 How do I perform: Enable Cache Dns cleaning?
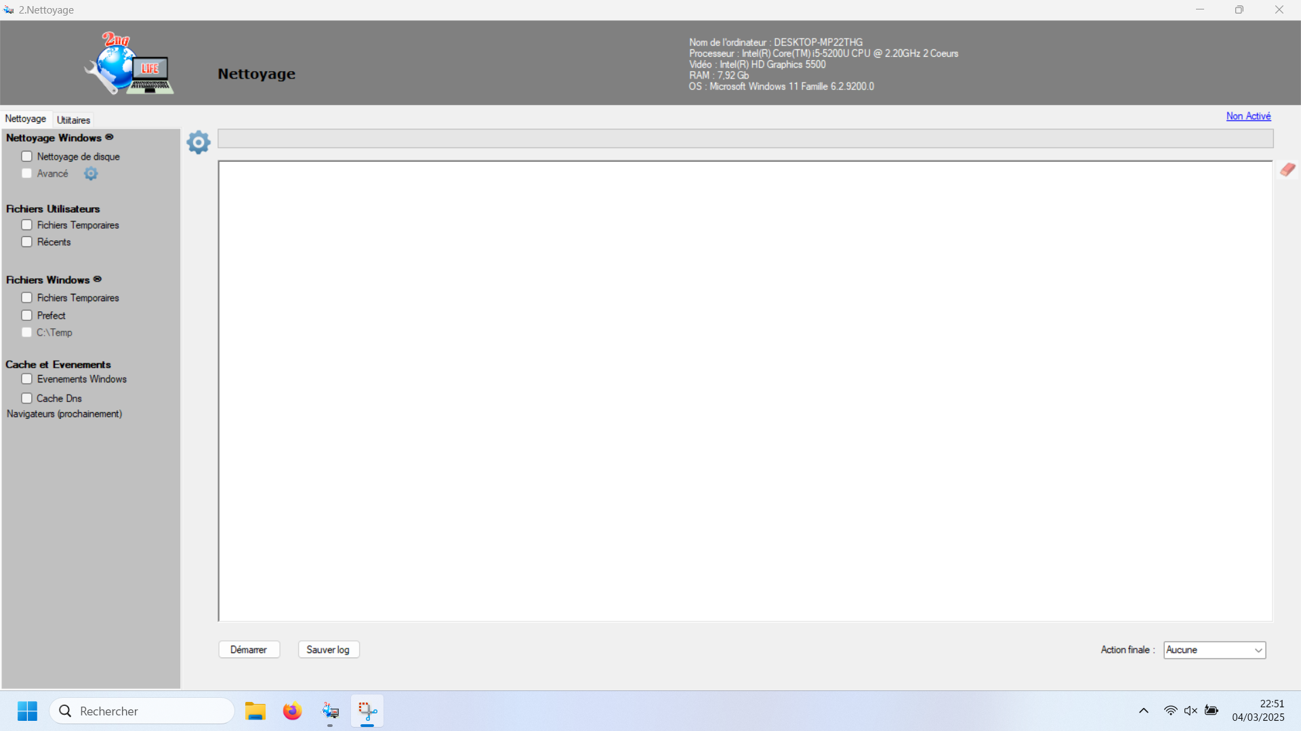click(27, 398)
